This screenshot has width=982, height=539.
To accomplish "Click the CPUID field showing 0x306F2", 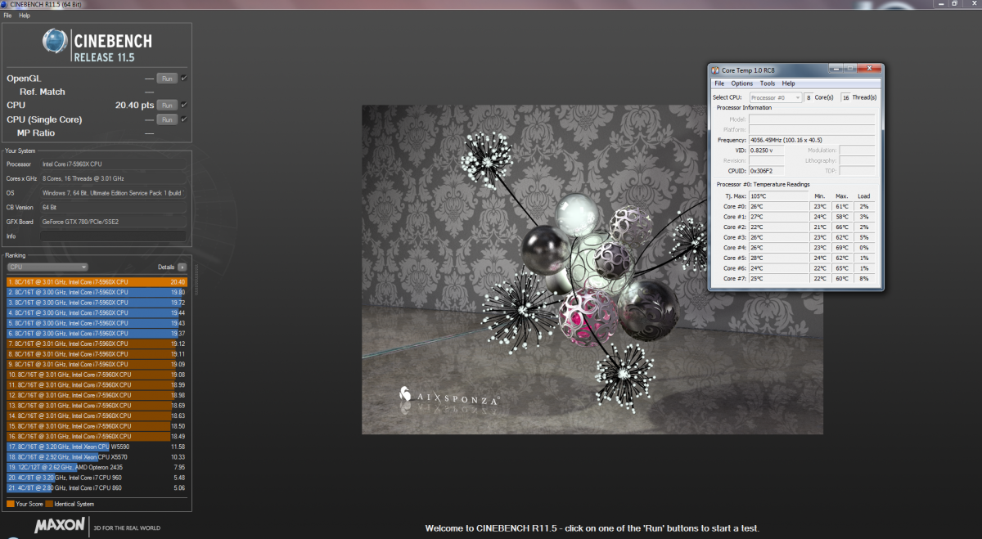I will point(766,170).
